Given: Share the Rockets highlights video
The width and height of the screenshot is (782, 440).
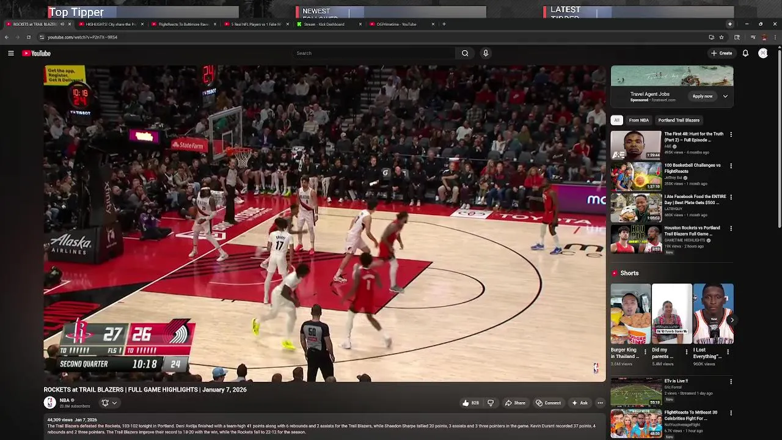Looking at the screenshot, I should point(515,403).
